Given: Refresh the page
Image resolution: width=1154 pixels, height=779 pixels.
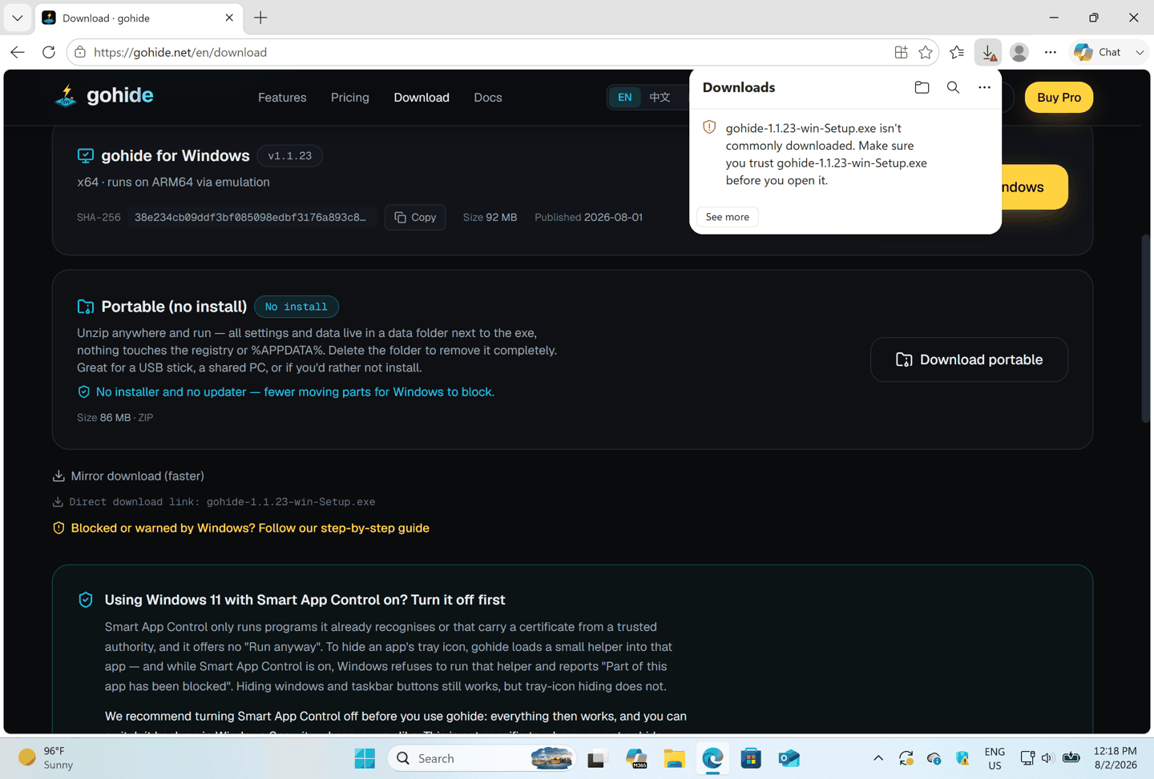Looking at the screenshot, I should click(49, 53).
